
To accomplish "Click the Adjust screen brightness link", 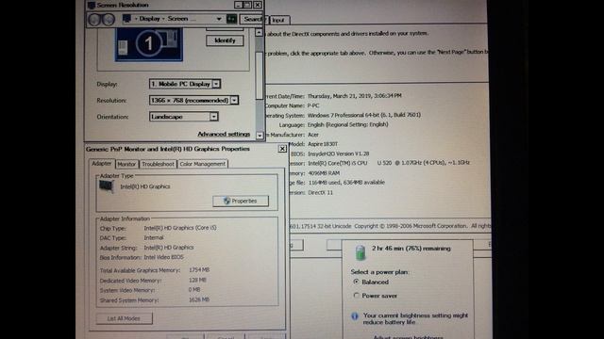I will 409,337.
